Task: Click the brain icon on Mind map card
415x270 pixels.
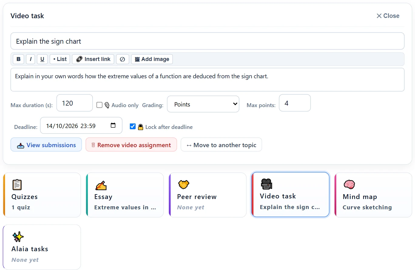Action: click(x=349, y=184)
